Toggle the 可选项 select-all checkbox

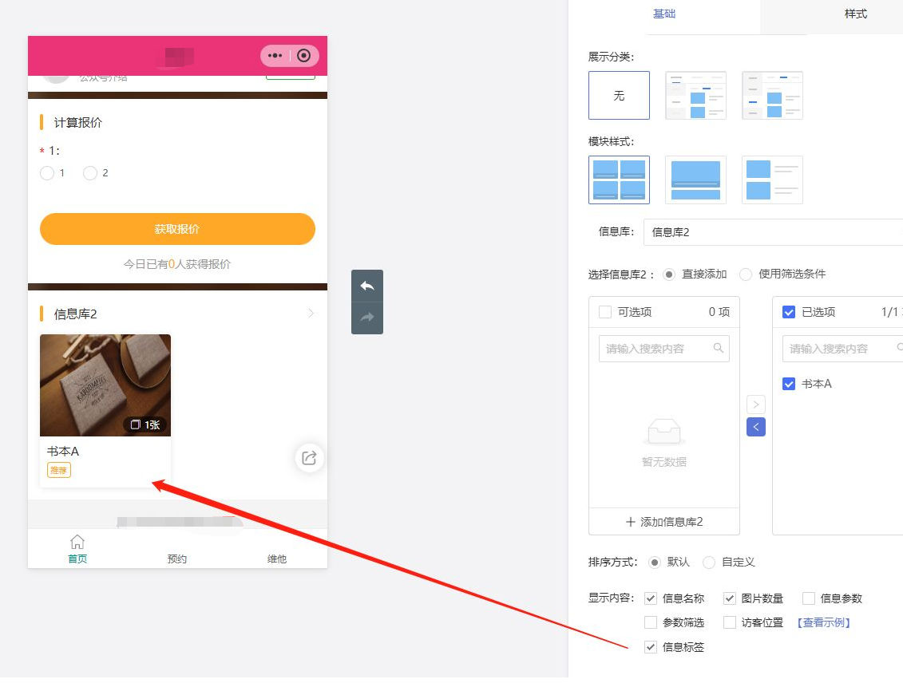click(605, 312)
